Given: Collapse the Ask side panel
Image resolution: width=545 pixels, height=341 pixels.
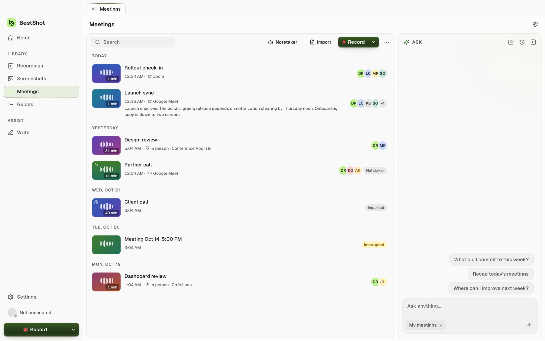Looking at the screenshot, I should click(x=533, y=42).
